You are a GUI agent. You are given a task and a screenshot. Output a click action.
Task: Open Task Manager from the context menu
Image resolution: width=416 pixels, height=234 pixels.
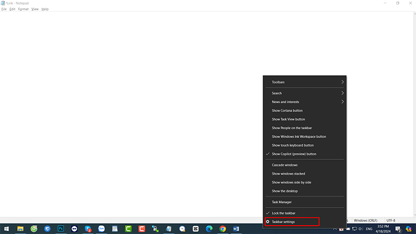[305, 202]
